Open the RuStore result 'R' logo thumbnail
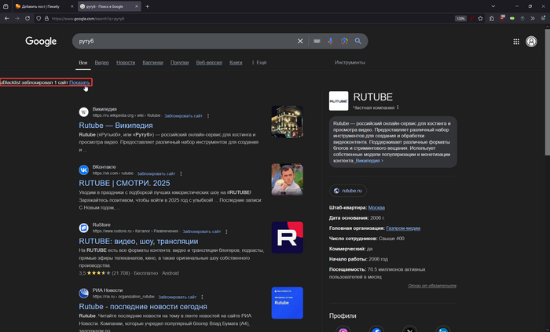The width and height of the screenshot is (550, 332). pyautogui.click(x=288, y=238)
